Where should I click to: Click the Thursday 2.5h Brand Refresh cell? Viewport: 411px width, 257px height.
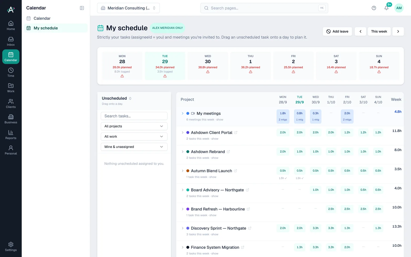pyautogui.click(x=331, y=209)
